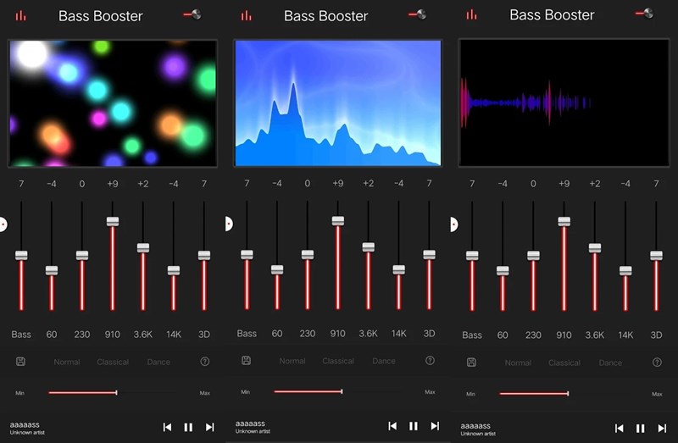Click the Min-Max volume slider in left panel
678x443 pixels.
point(113,392)
